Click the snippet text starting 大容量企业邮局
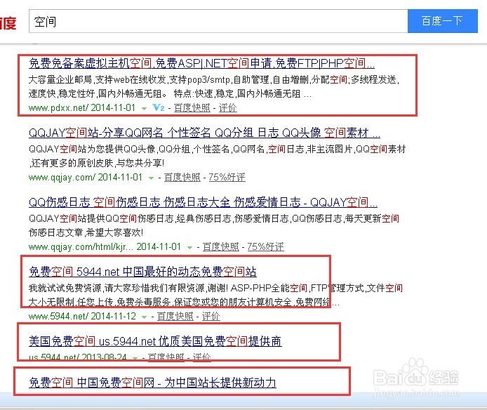This screenshot has width=487, height=410. (214, 86)
